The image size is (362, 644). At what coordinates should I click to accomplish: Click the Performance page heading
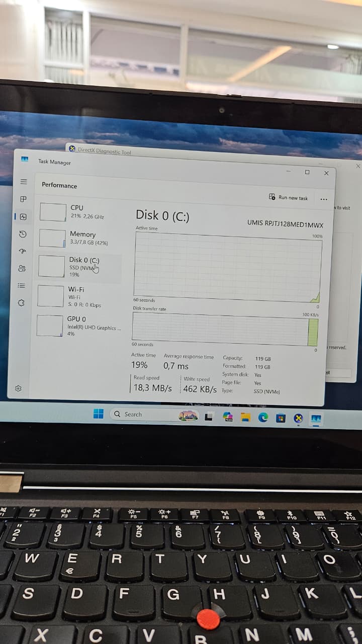click(x=59, y=185)
